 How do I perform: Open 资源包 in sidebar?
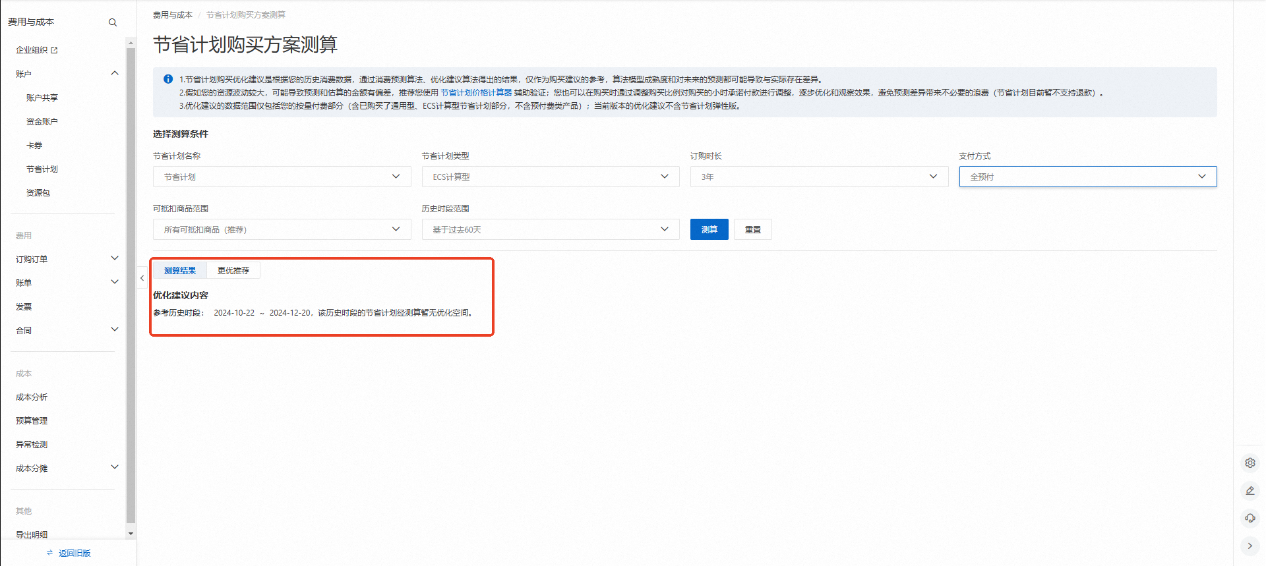[38, 193]
